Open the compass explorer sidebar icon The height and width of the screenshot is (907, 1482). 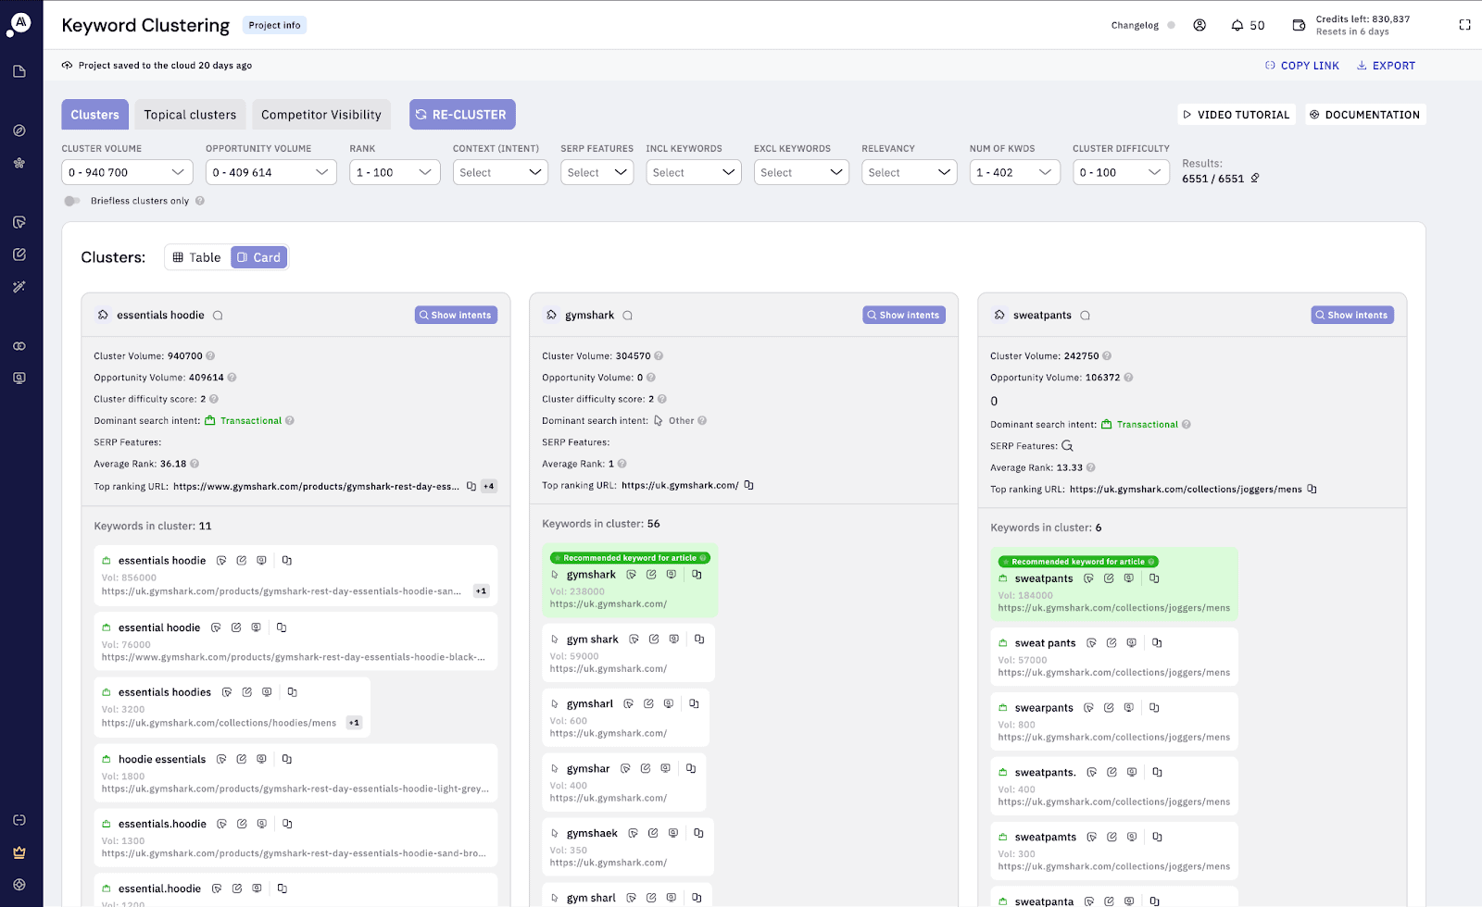click(19, 130)
